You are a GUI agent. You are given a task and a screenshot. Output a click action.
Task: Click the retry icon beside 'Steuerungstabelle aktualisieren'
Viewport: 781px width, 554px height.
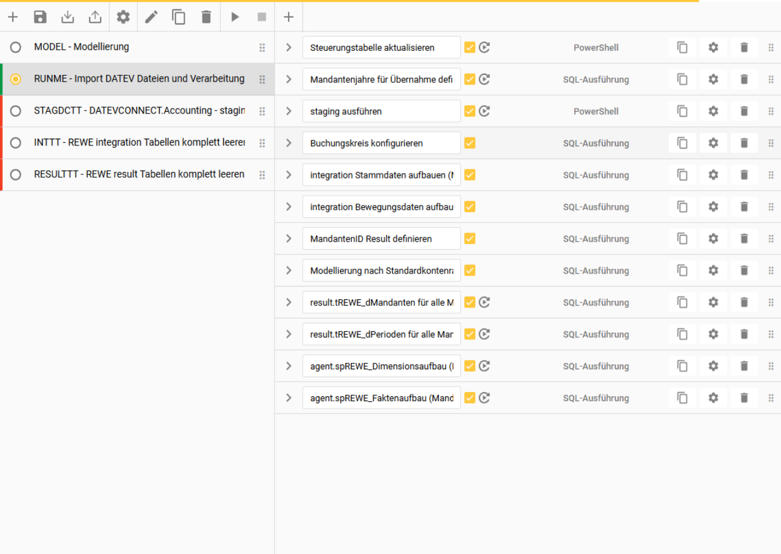tap(484, 47)
